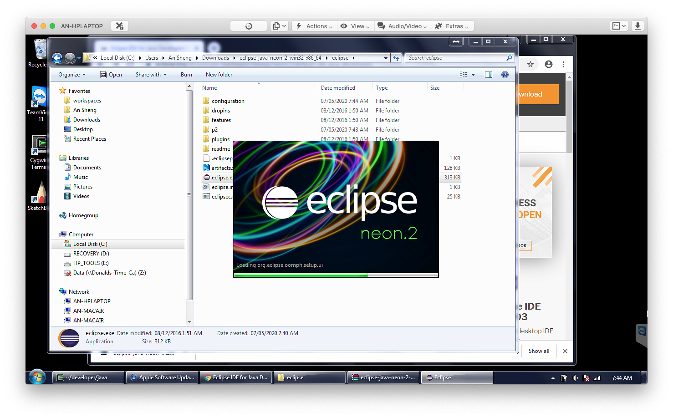Open the remote terminal dropdown at top right

click(x=620, y=26)
